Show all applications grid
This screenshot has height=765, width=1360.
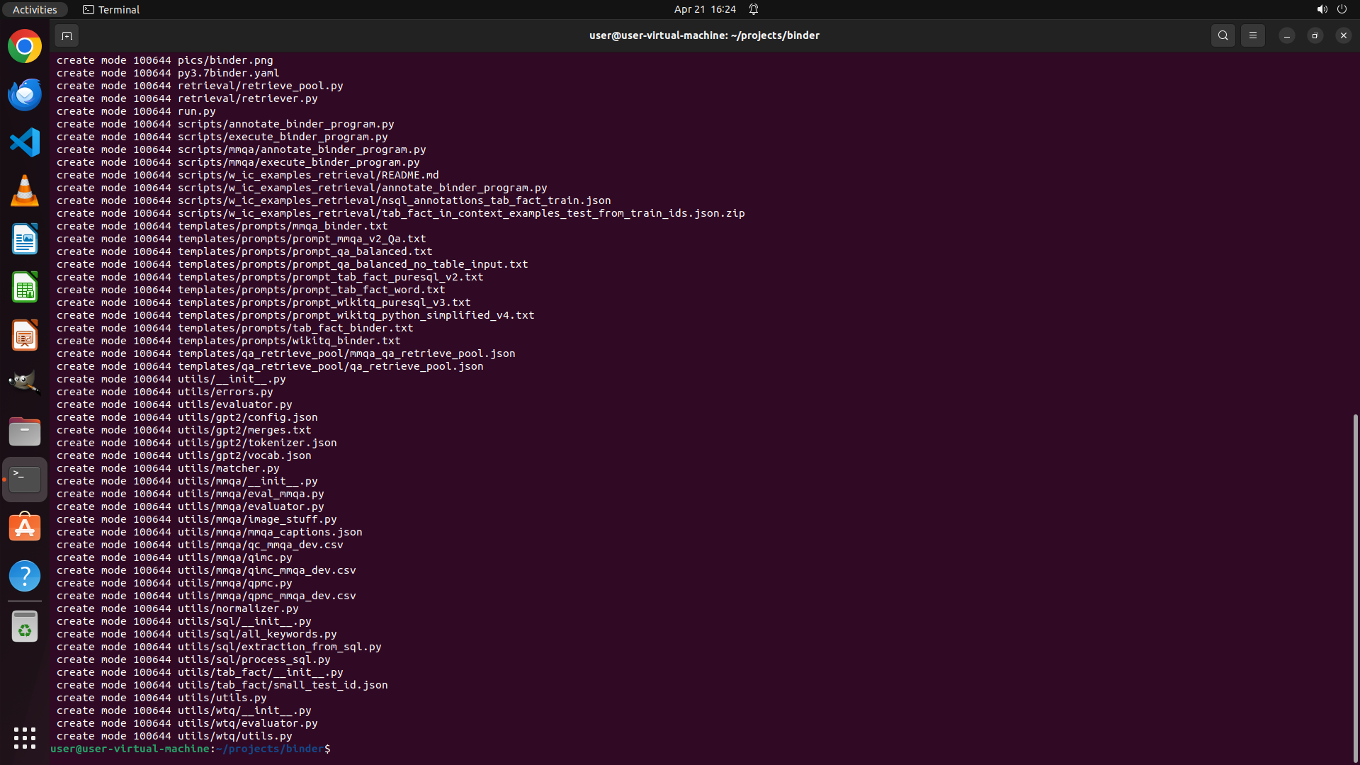(25, 737)
